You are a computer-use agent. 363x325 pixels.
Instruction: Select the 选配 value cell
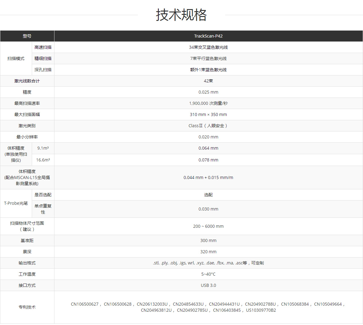[208, 195]
